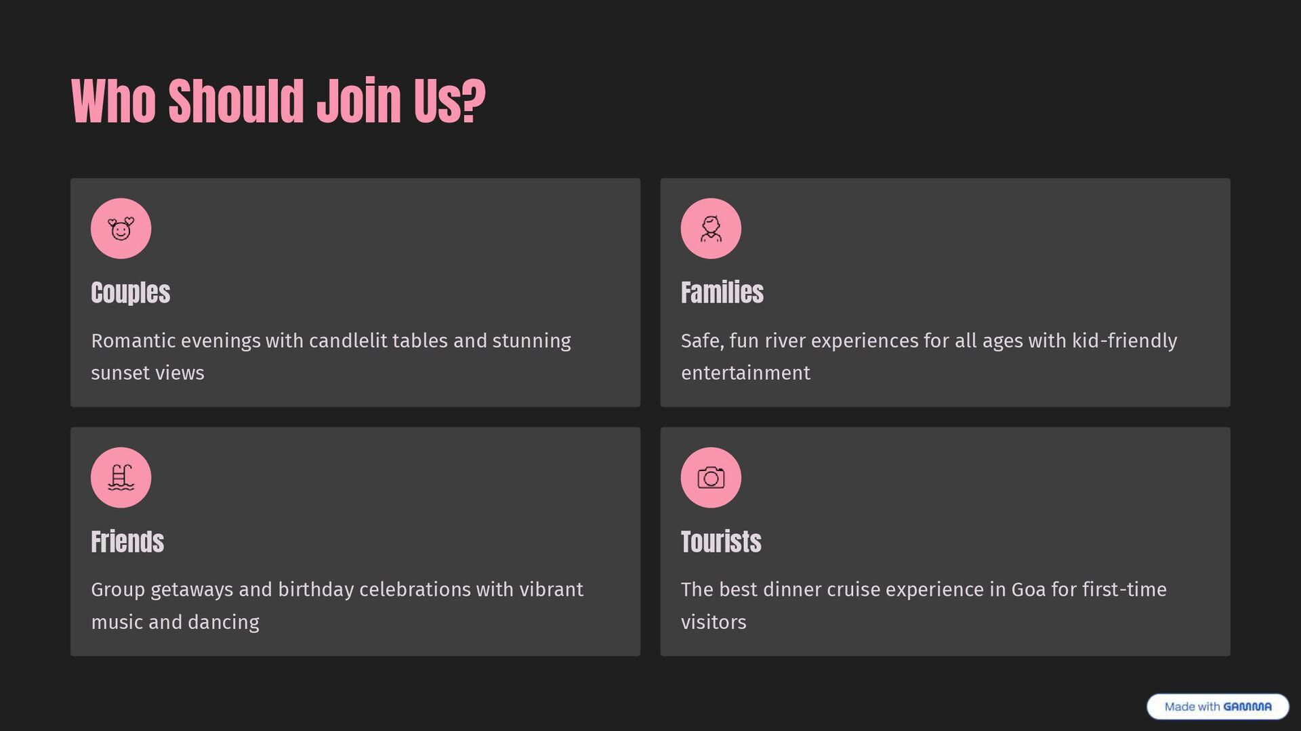This screenshot has height=731, width=1301.
Task: Click the Couples heart-face icon
Action: click(x=121, y=229)
